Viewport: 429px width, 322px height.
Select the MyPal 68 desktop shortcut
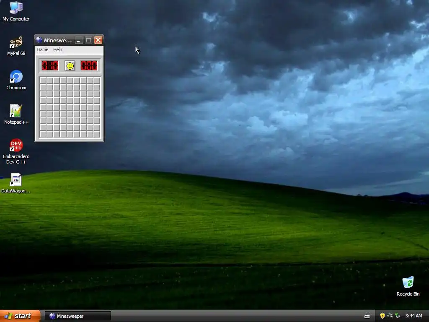coord(16,46)
